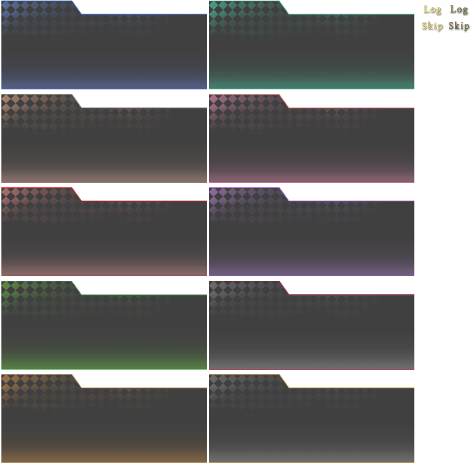This screenshot has width=471, height=463.
Task: Click the bright gold Log button
Action: point(432,10)
